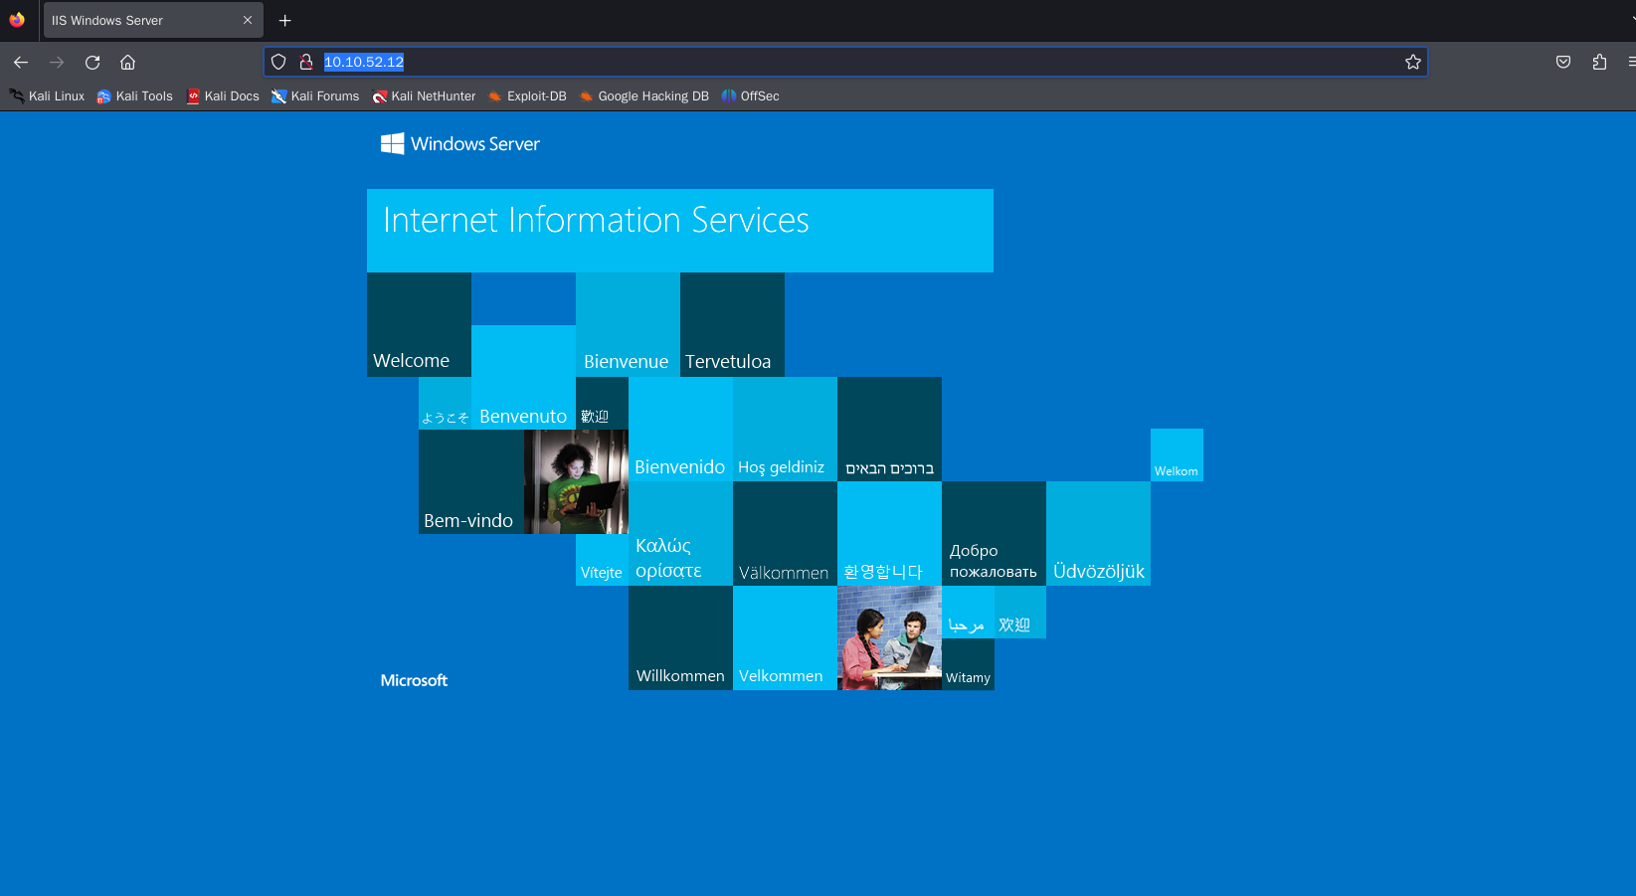The width and height of the screenshot is (1636, 896).
Task: Open the Kali Tools bookmark
Action: click(134, 96)
